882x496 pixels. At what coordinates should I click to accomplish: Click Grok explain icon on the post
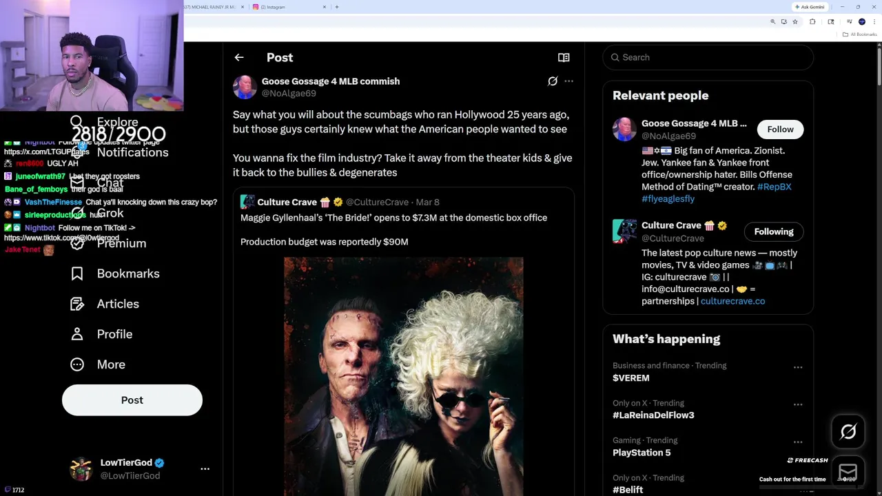(x=553, y=81)
